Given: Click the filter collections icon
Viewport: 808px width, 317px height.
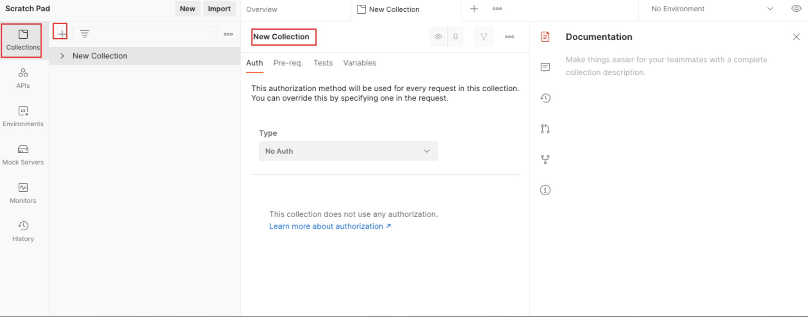Looking at the screenshot, I should (x=85, y=34).
